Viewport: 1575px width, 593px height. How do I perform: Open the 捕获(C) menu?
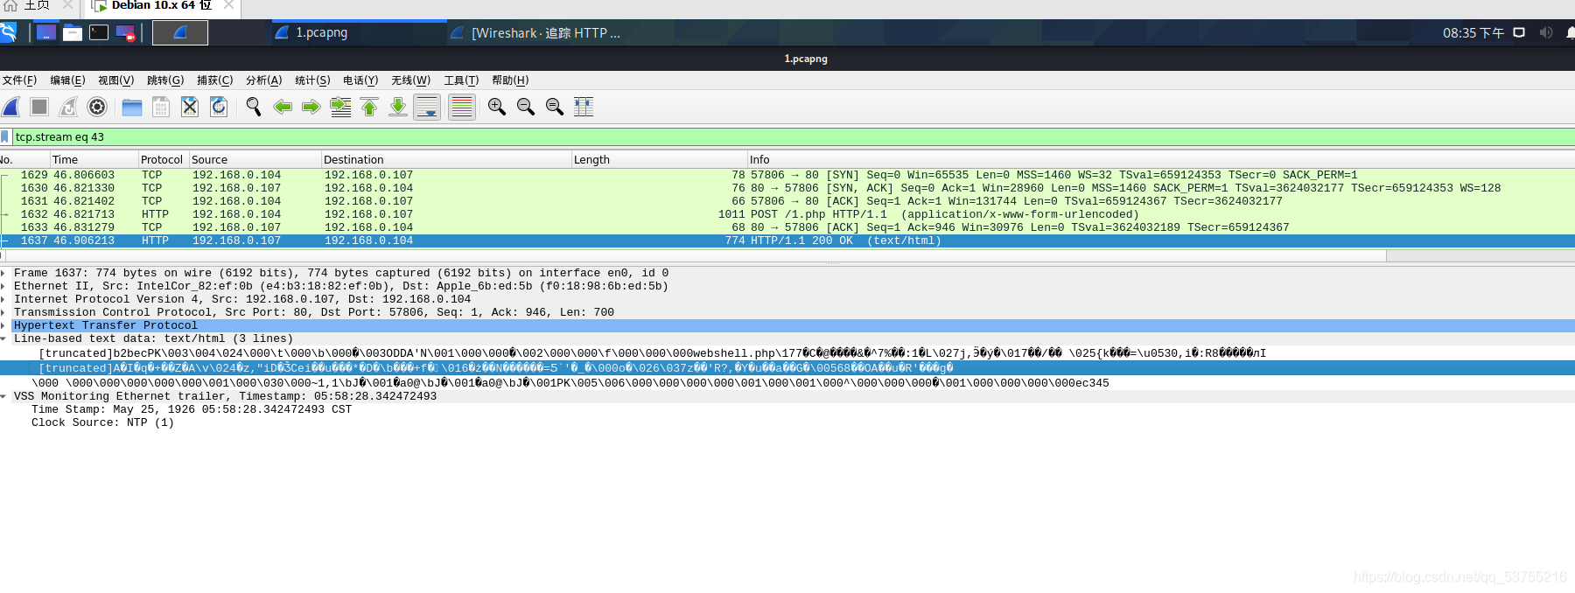214,80
